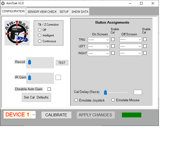Open the SENSOR VIEW CHECK tab

point(42,12)
